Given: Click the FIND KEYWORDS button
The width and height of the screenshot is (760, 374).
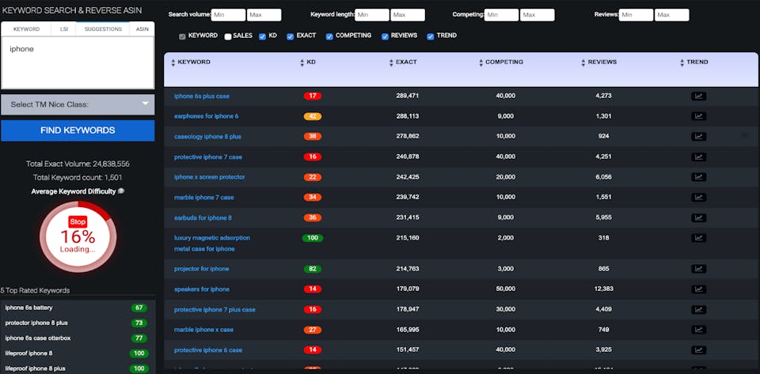Looking at the screenshot, I should coord(78,130).
